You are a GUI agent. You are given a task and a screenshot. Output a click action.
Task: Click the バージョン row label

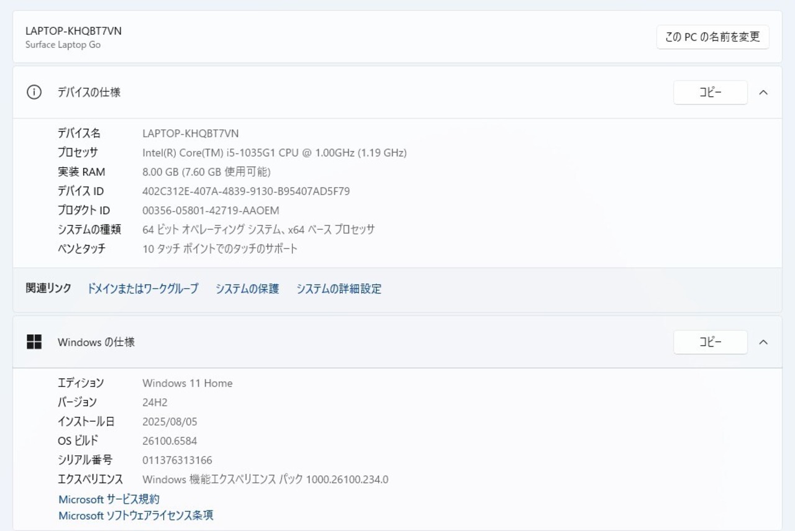pos(77,402)
